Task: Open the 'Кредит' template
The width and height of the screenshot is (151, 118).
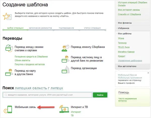Action: click(x=122, y=56)
